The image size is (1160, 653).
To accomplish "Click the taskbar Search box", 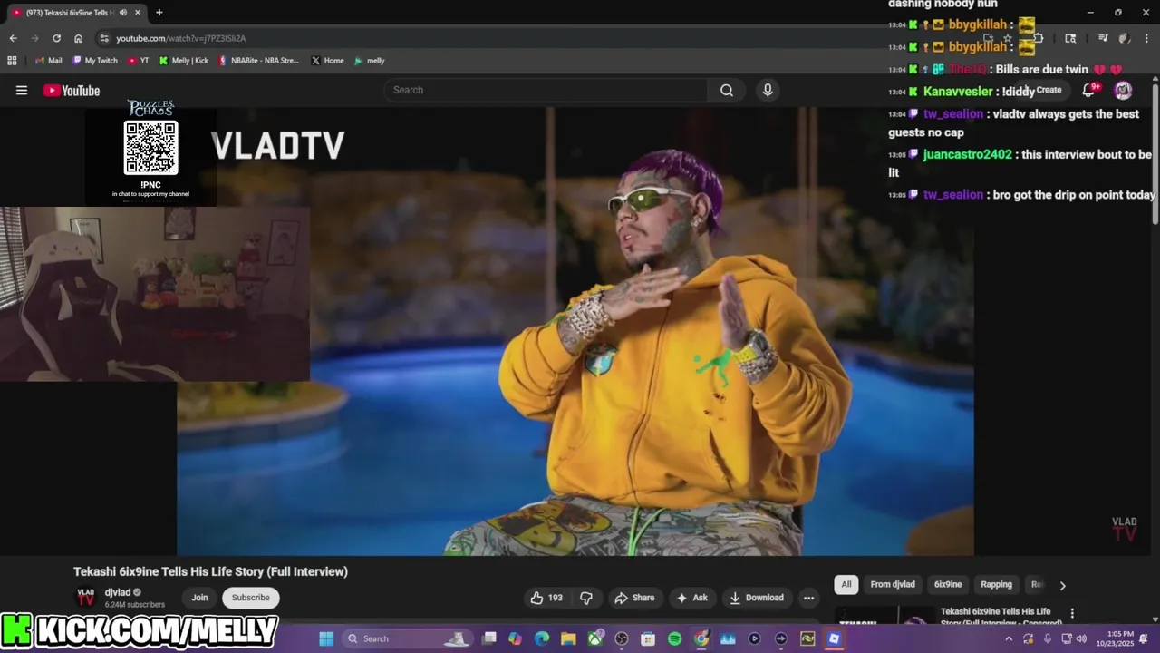I will (408, 638).
